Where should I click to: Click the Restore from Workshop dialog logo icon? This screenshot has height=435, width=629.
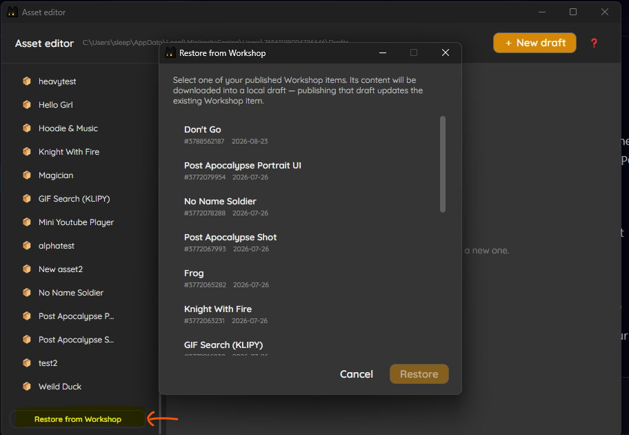pos(170,52)
